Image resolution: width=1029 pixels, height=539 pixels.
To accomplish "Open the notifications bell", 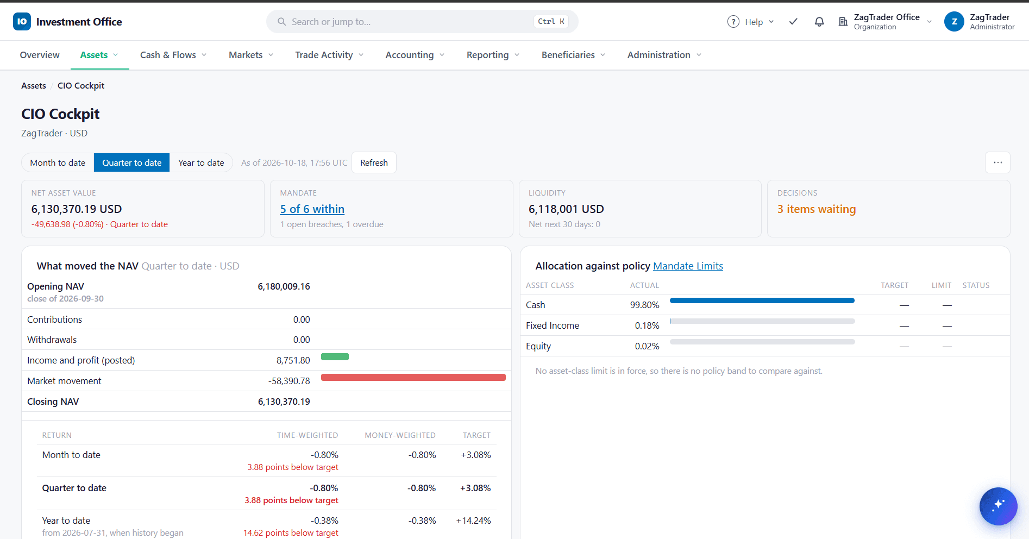I will pyautogui.click(x=819, y=22).
